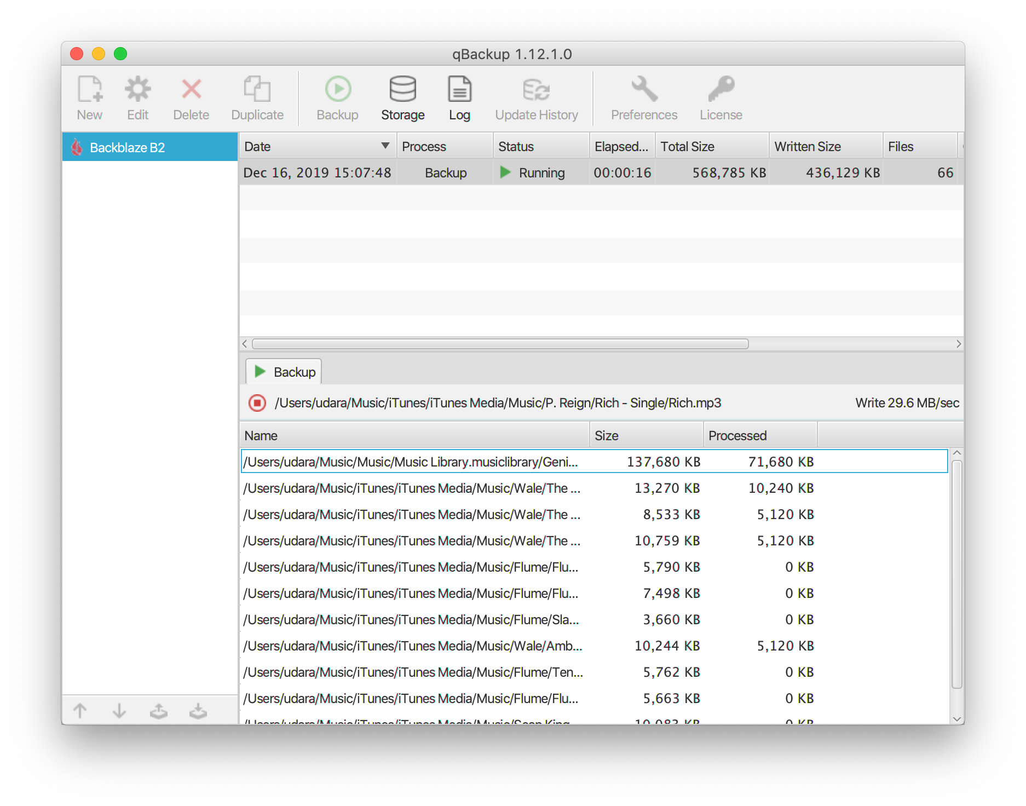Screen dimensions: 1026x806
Task: Click the Backup play icon in toolbar
Action: click(x=338, y=89)
